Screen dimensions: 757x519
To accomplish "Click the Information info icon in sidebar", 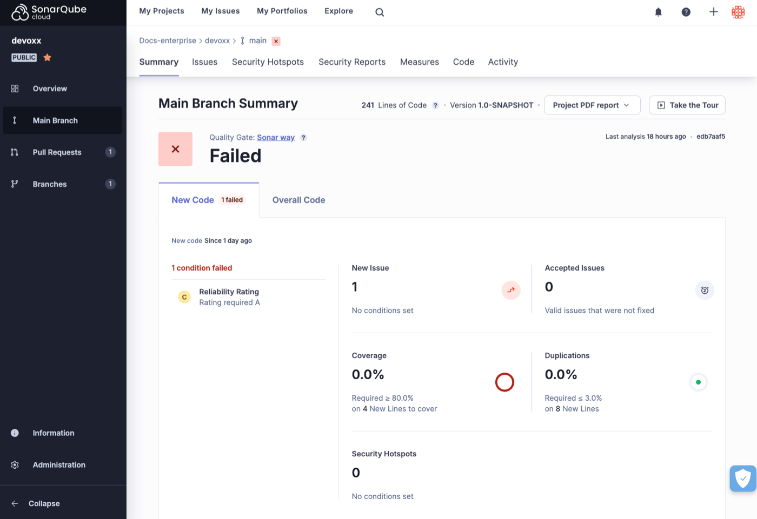I will (15, 433).
